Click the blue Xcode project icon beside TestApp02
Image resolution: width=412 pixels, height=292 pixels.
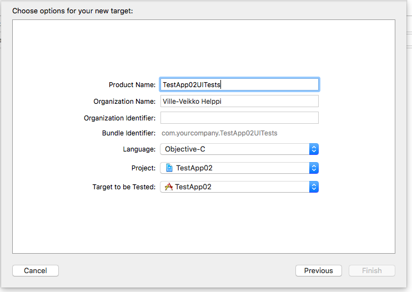(x=169, y=168)
